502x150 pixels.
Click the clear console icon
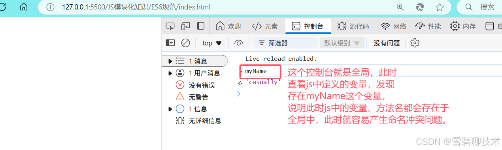(185, 43)
